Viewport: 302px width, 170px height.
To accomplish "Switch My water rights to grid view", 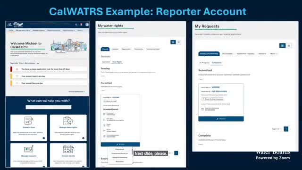I will (x=173, y=42).
